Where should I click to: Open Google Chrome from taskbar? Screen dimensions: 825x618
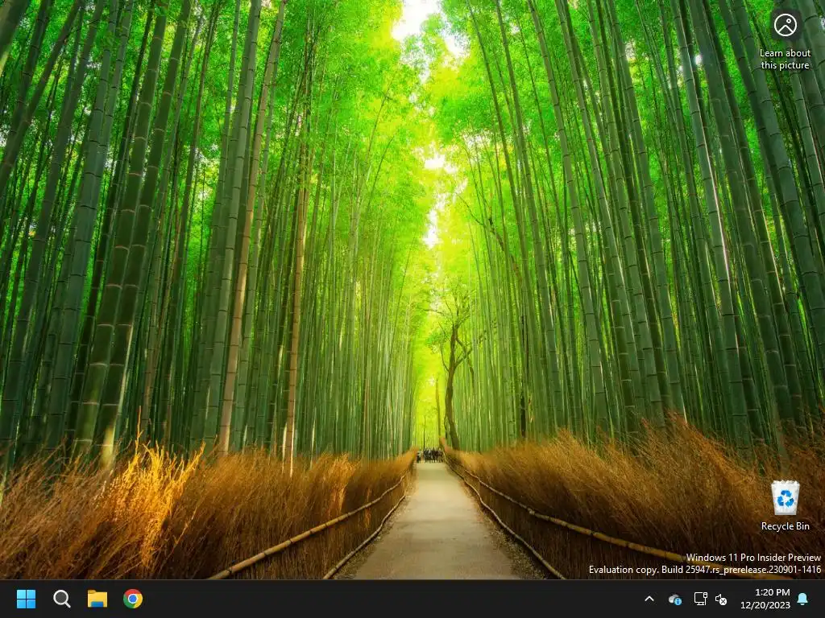coord(133,599)
